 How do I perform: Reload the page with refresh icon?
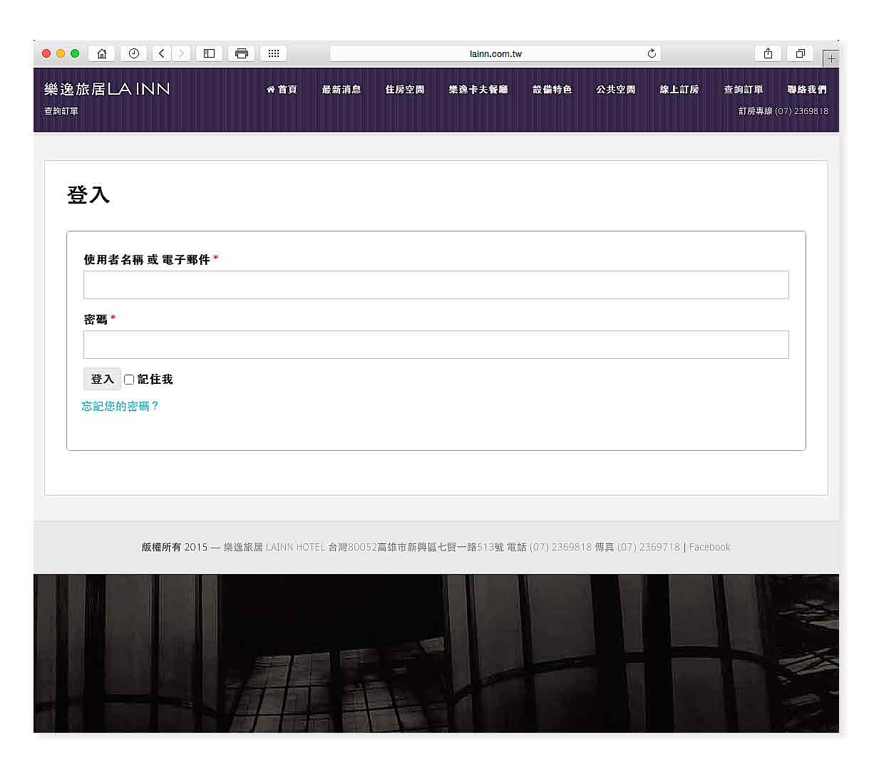point(652,53)
